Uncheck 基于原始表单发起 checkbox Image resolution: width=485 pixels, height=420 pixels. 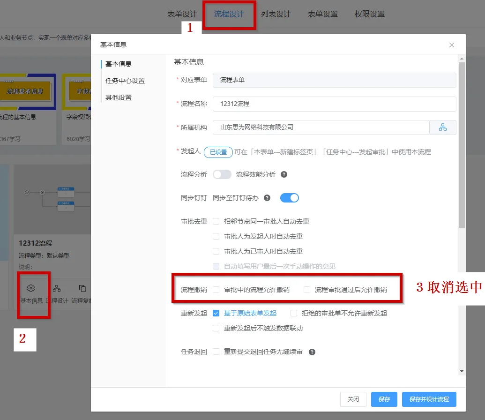tap(216, 313)
